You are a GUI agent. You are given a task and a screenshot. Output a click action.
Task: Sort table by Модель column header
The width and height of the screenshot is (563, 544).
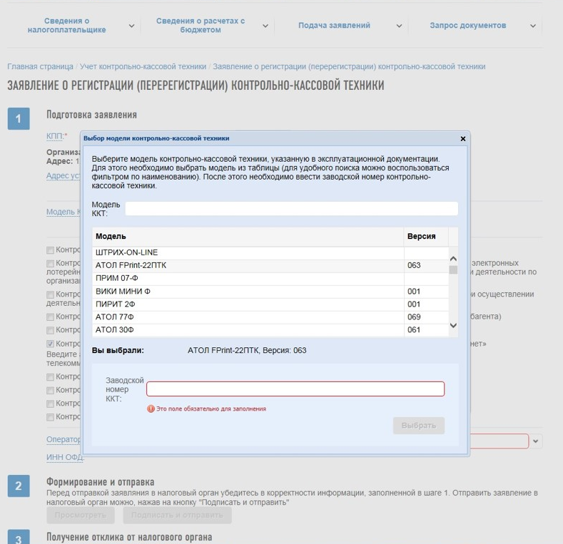(248, 237)
